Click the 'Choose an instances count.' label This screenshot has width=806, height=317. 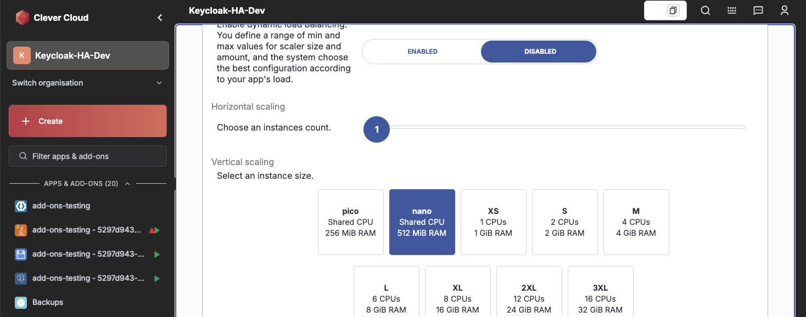click(x=274, y=128)
